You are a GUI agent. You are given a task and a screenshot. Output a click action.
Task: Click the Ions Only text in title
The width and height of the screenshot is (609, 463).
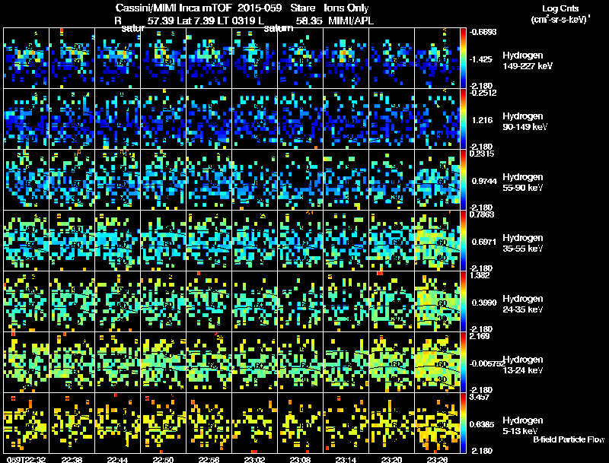346,8
